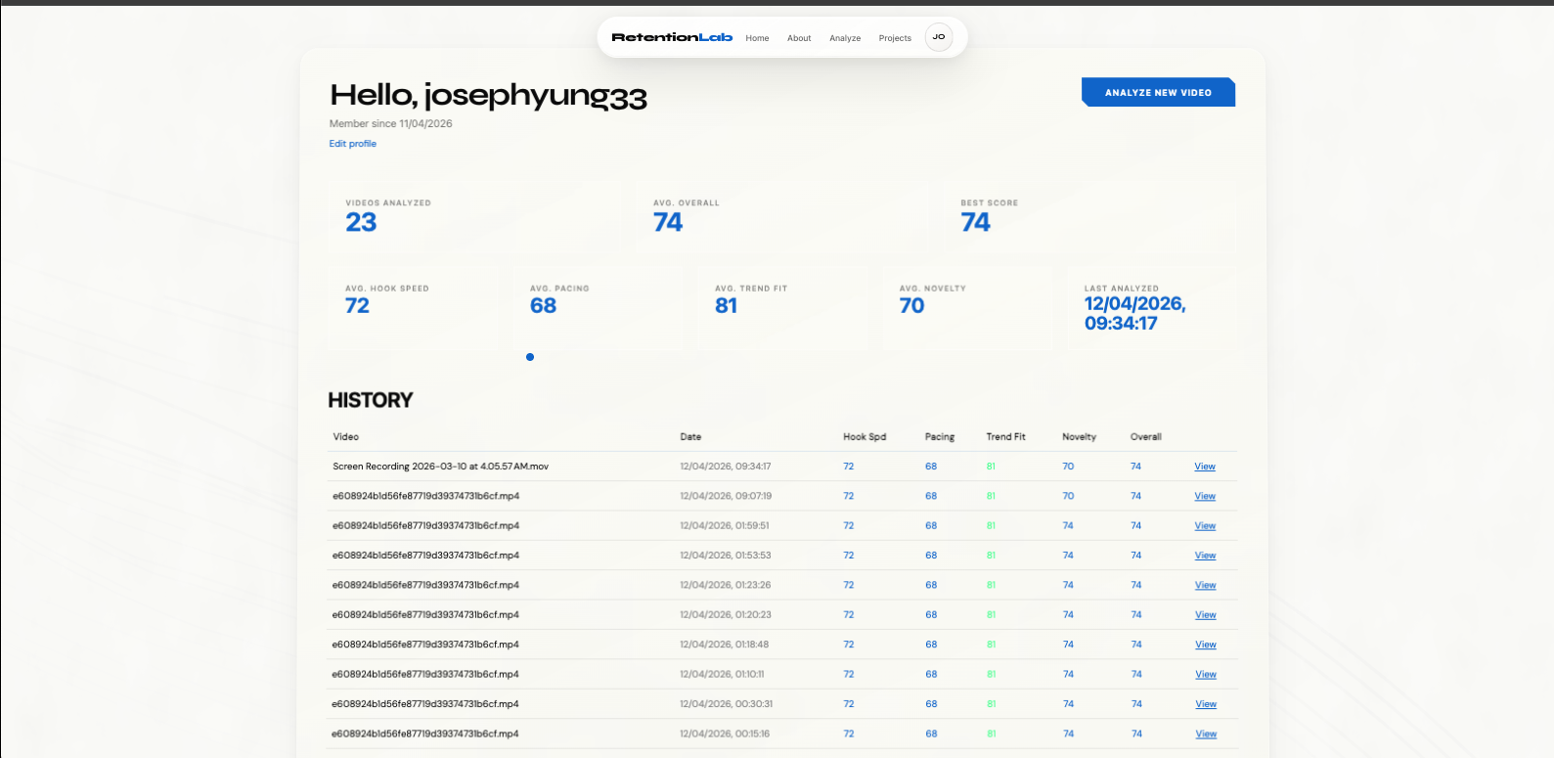Click the Analyze New Video button
The width and height of the screenshot is (1554, 758).
click(1158, 92)
